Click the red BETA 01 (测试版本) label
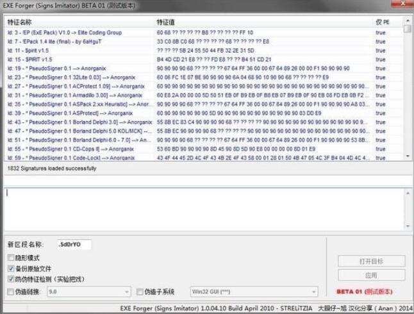414x314 pixels. click(365, 292)
